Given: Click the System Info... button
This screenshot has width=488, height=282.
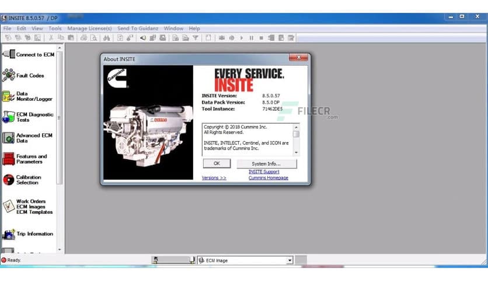Looking at the screenshot, I should 267,164.
